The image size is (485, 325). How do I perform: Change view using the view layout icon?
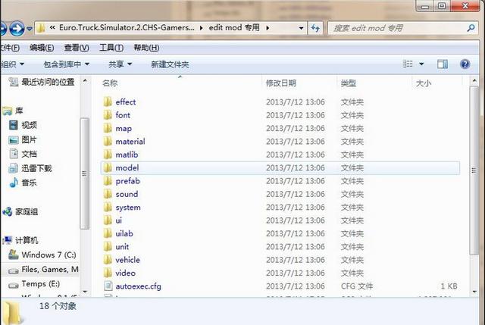tap(408, 64)
